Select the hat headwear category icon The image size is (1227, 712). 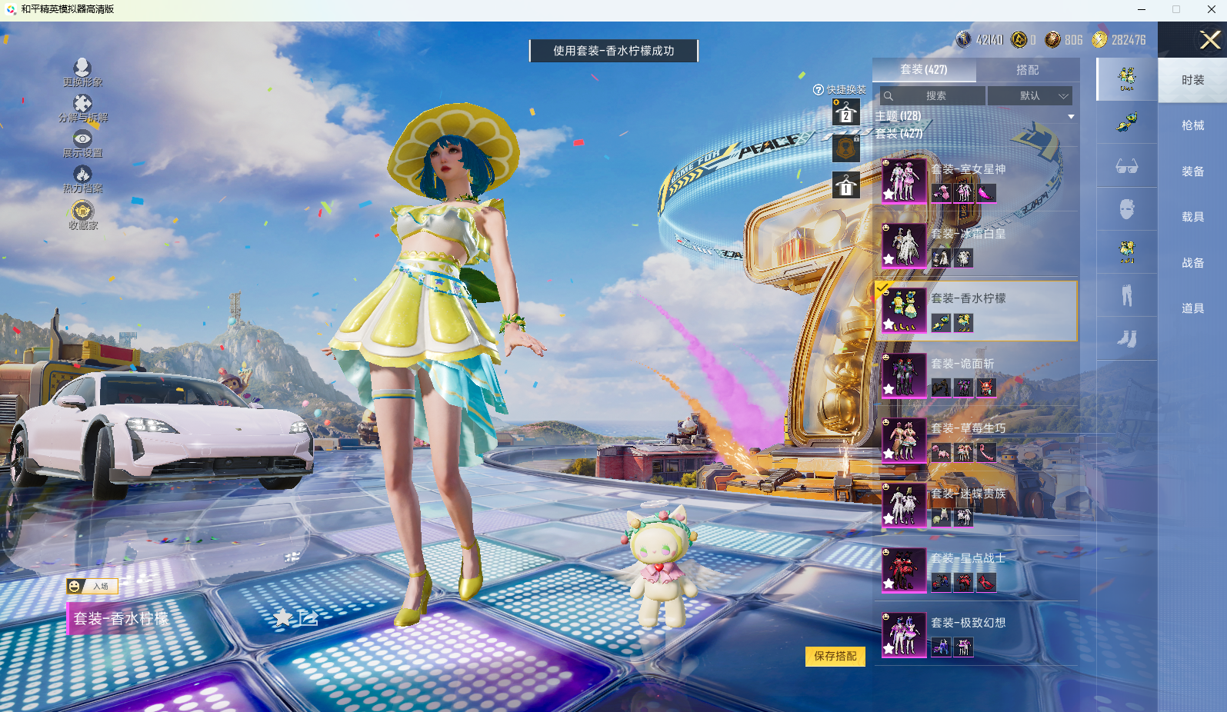pyautogui.click(x=1127, y=121)
